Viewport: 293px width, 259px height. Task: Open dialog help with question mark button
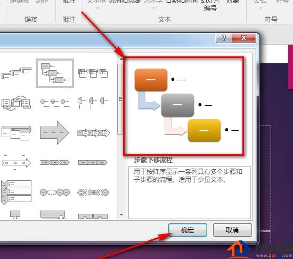[x=224, y=38]
